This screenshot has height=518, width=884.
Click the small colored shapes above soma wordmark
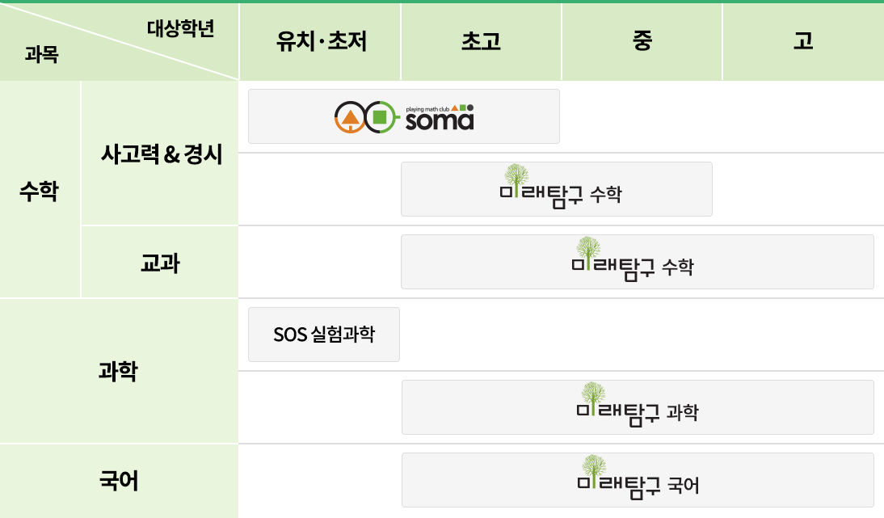(462, 107)
